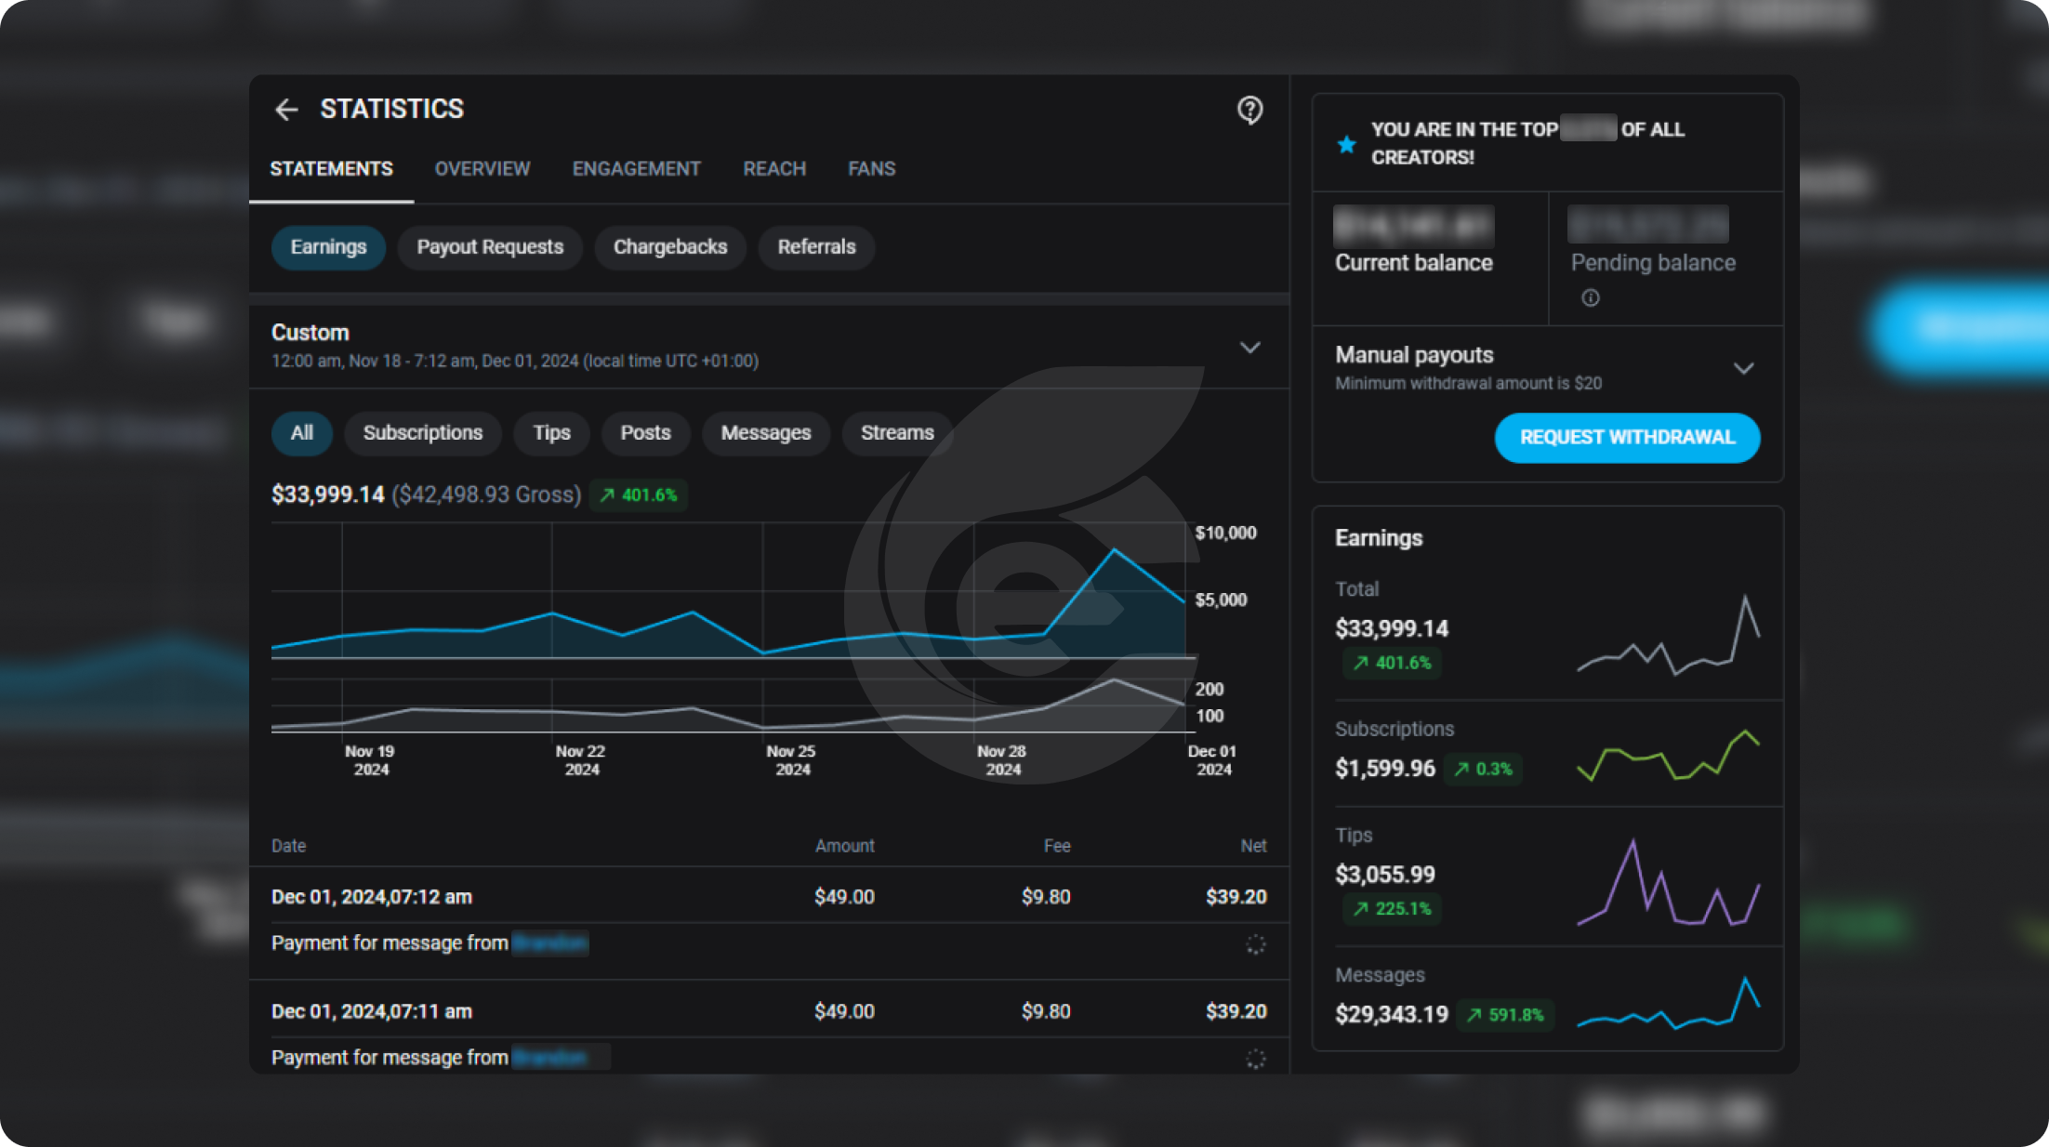The height and width of the screenshot is (1147, 2049).
Task: Click the info icon under Pending balance
Action: coord(1590,297)
